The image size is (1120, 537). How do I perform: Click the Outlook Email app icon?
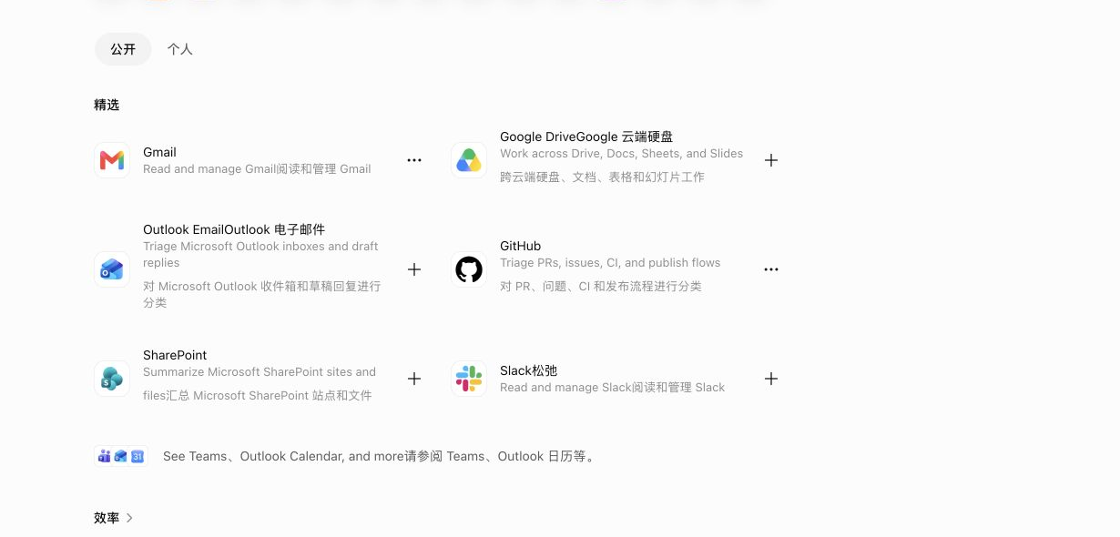[x=112, y=269]
